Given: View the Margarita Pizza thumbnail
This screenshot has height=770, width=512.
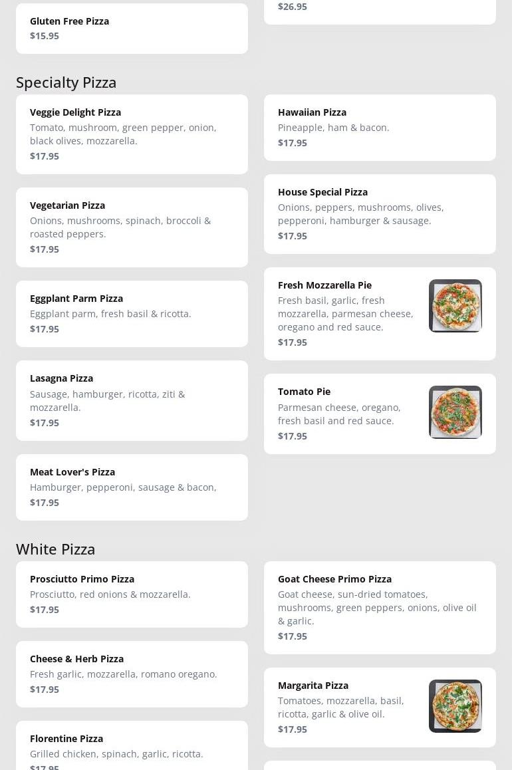Looking at the screenshot, I should pyautogui.click(x=455, y=706).
